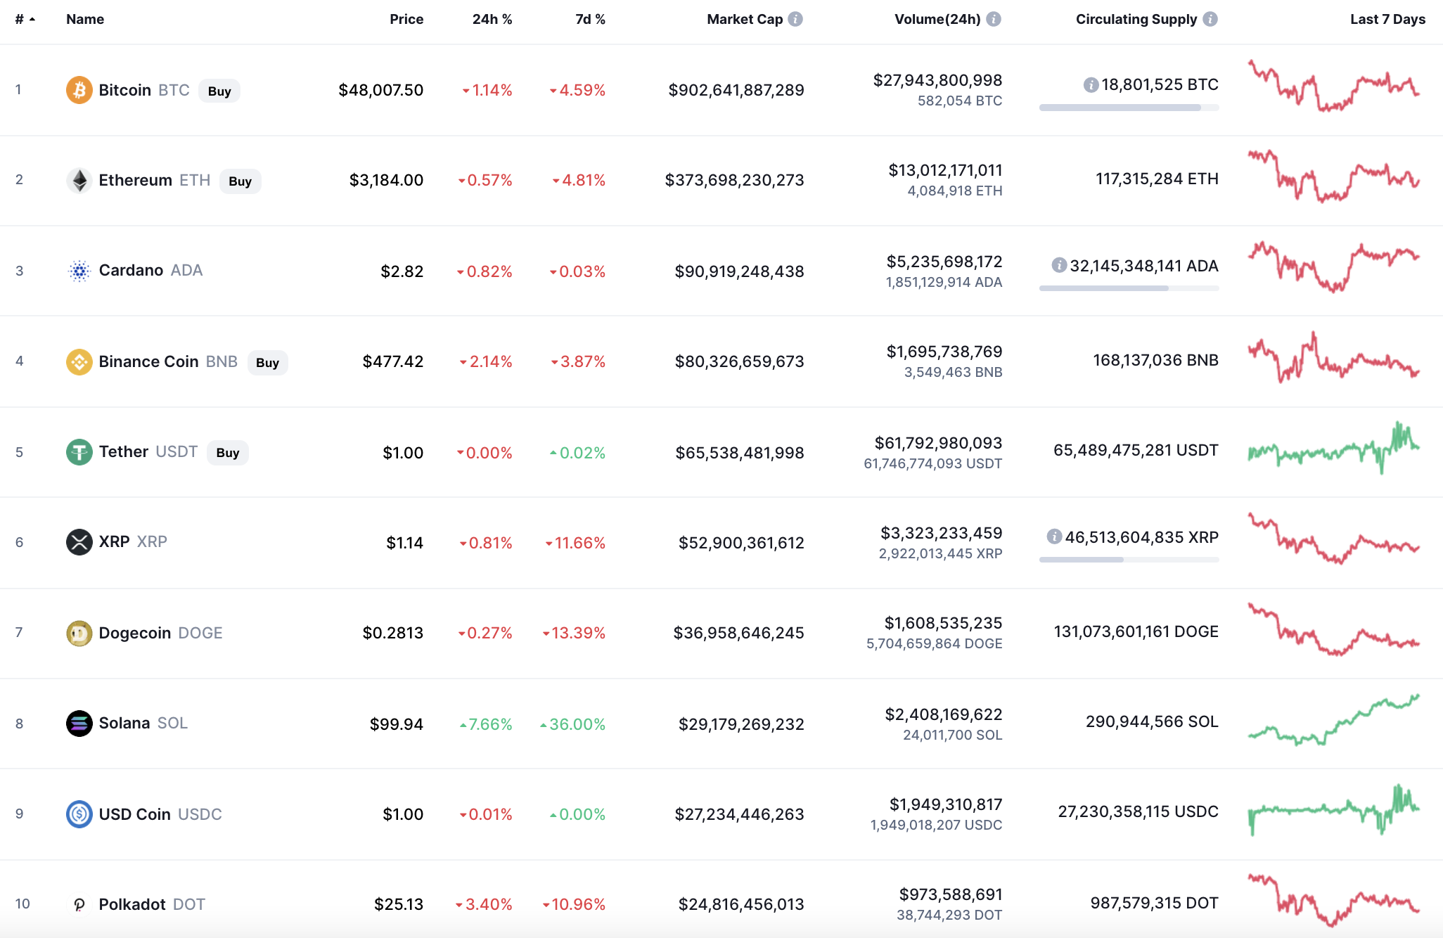Click Buy button next to Binance Coin
Screen dimensions: 1443x938
(267, 363)
